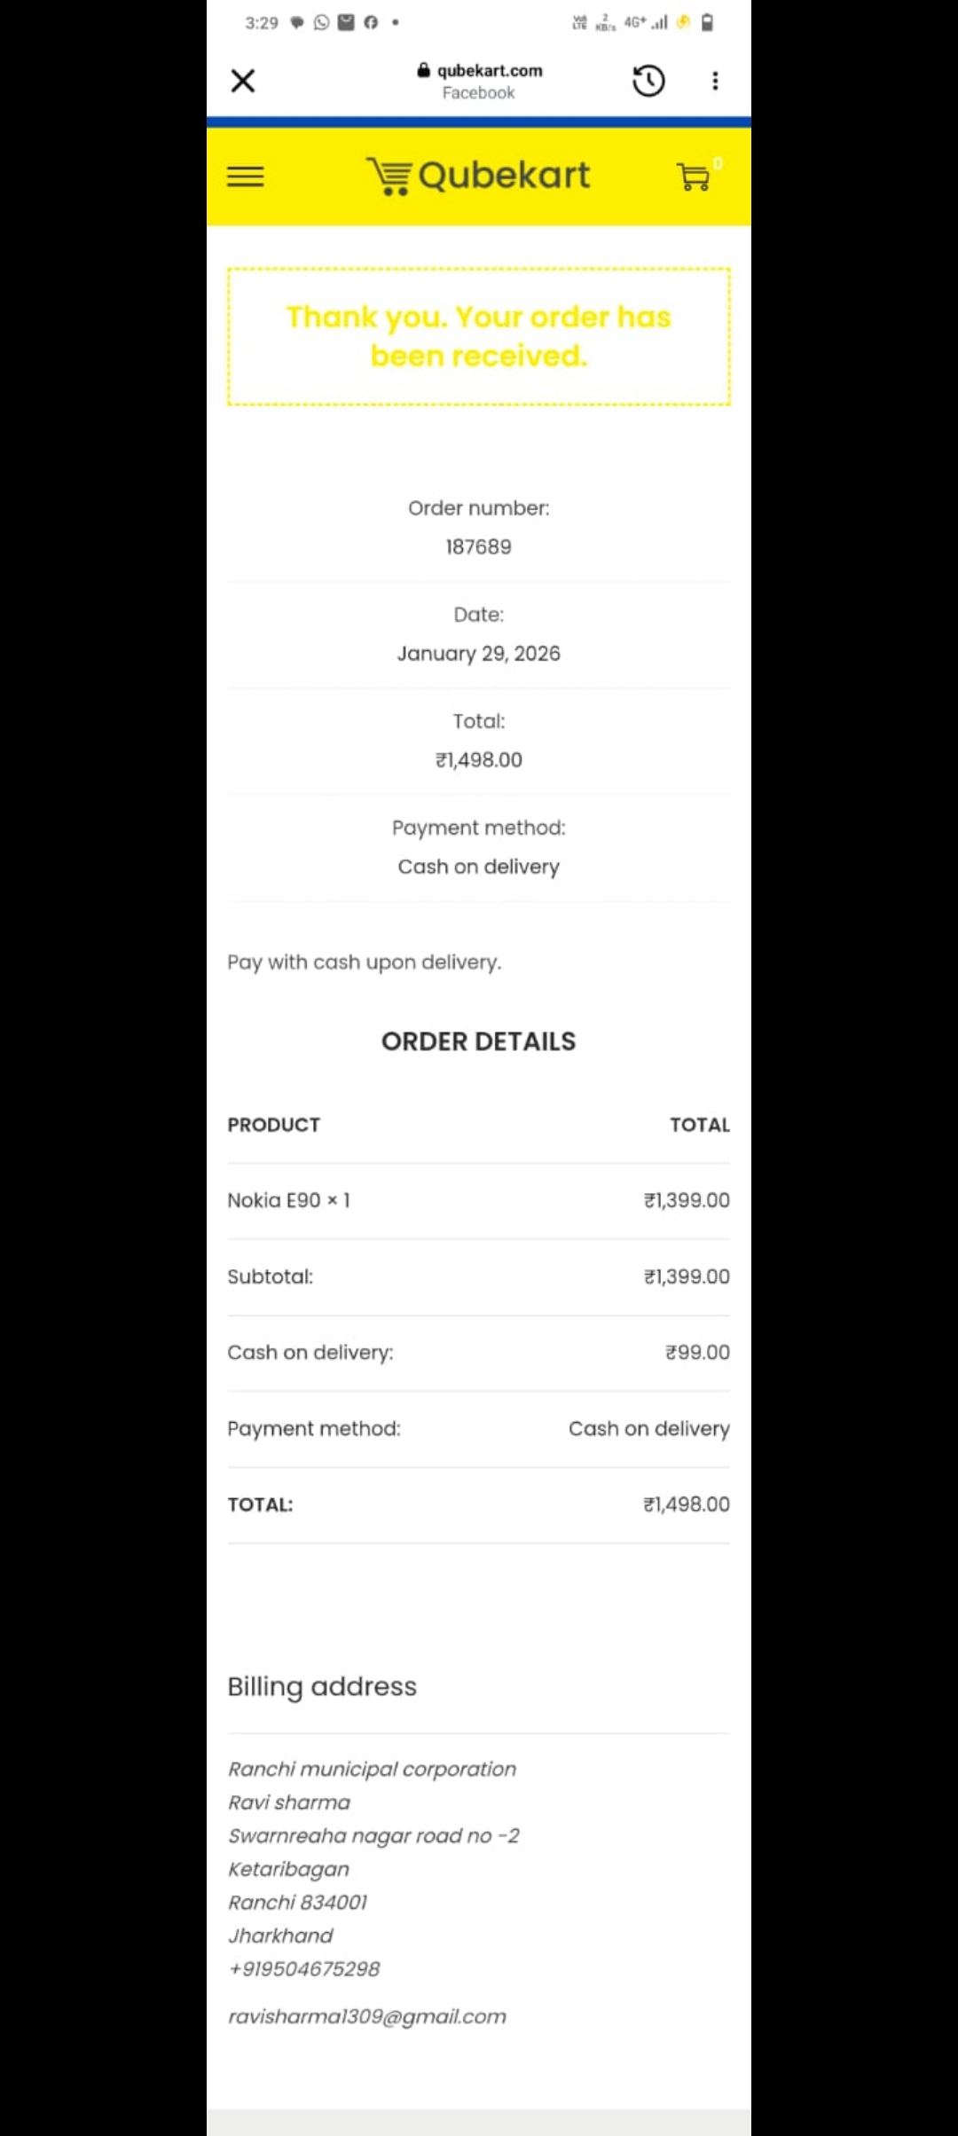Tap the billing phone number +919504675298

click(x=304, y=1968)
